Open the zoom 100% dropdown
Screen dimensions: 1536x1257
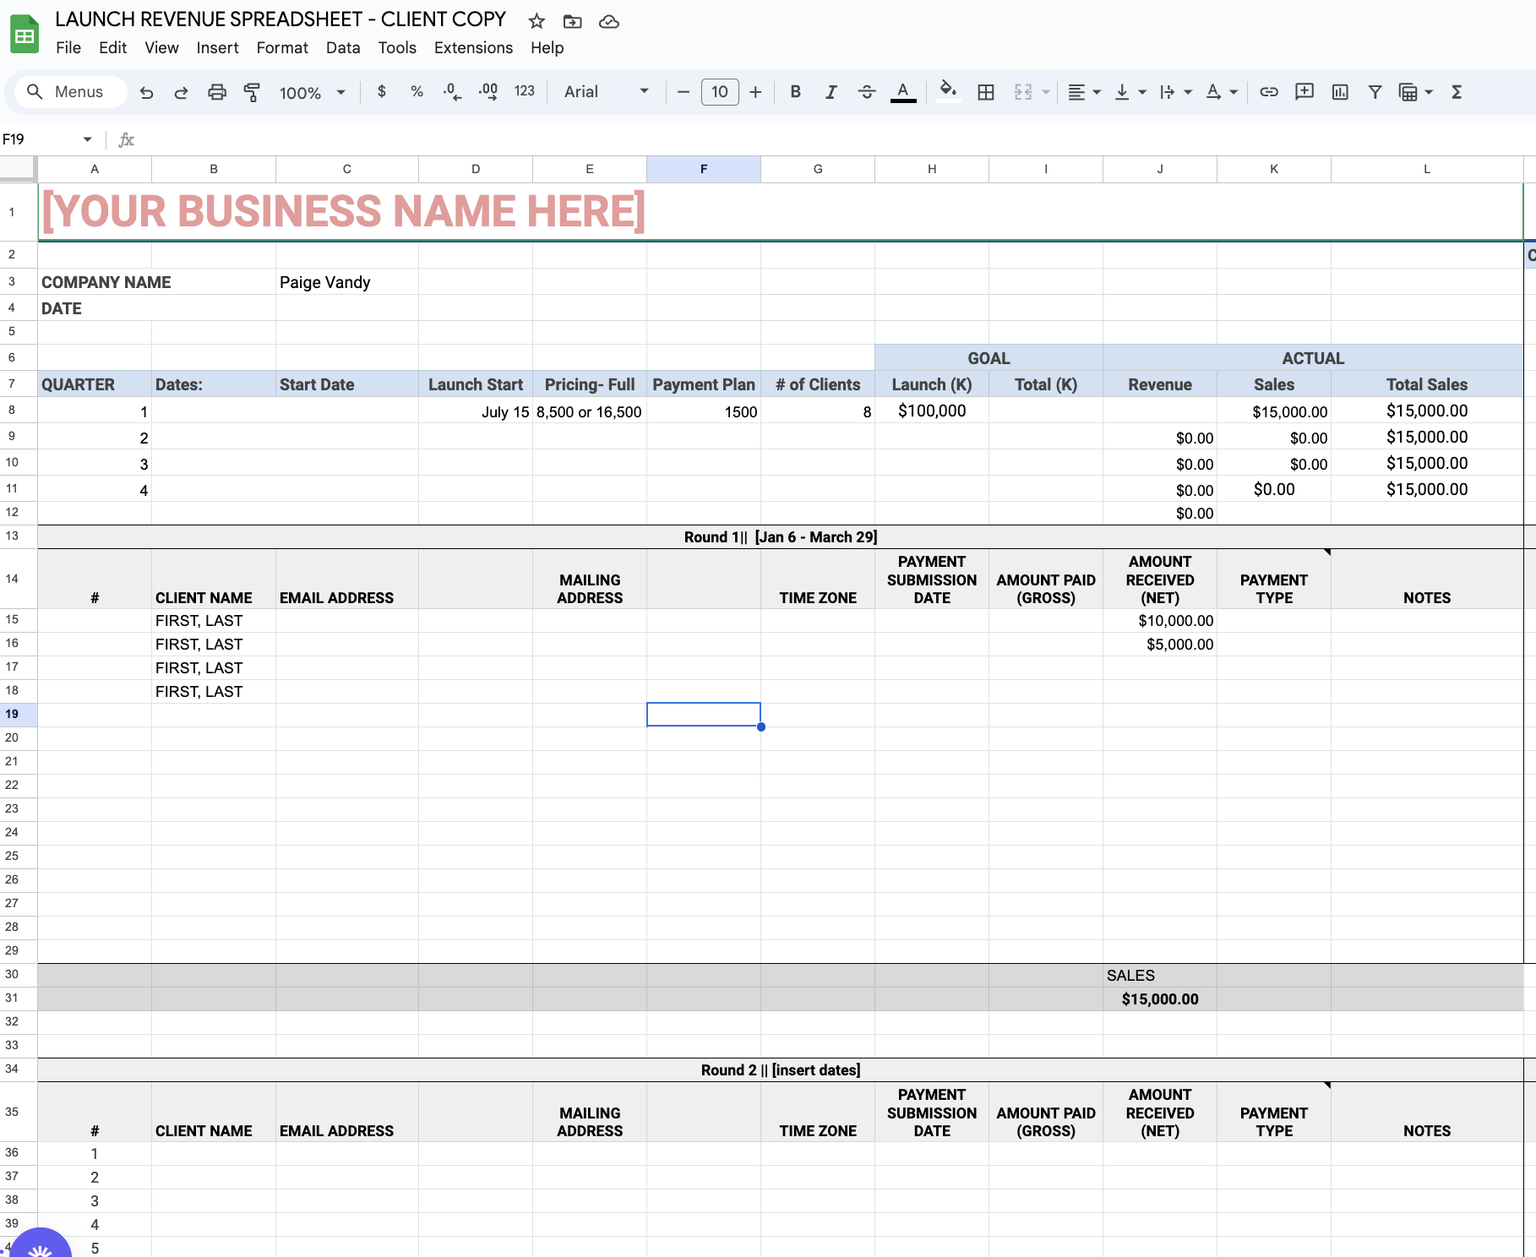(312, 92)
